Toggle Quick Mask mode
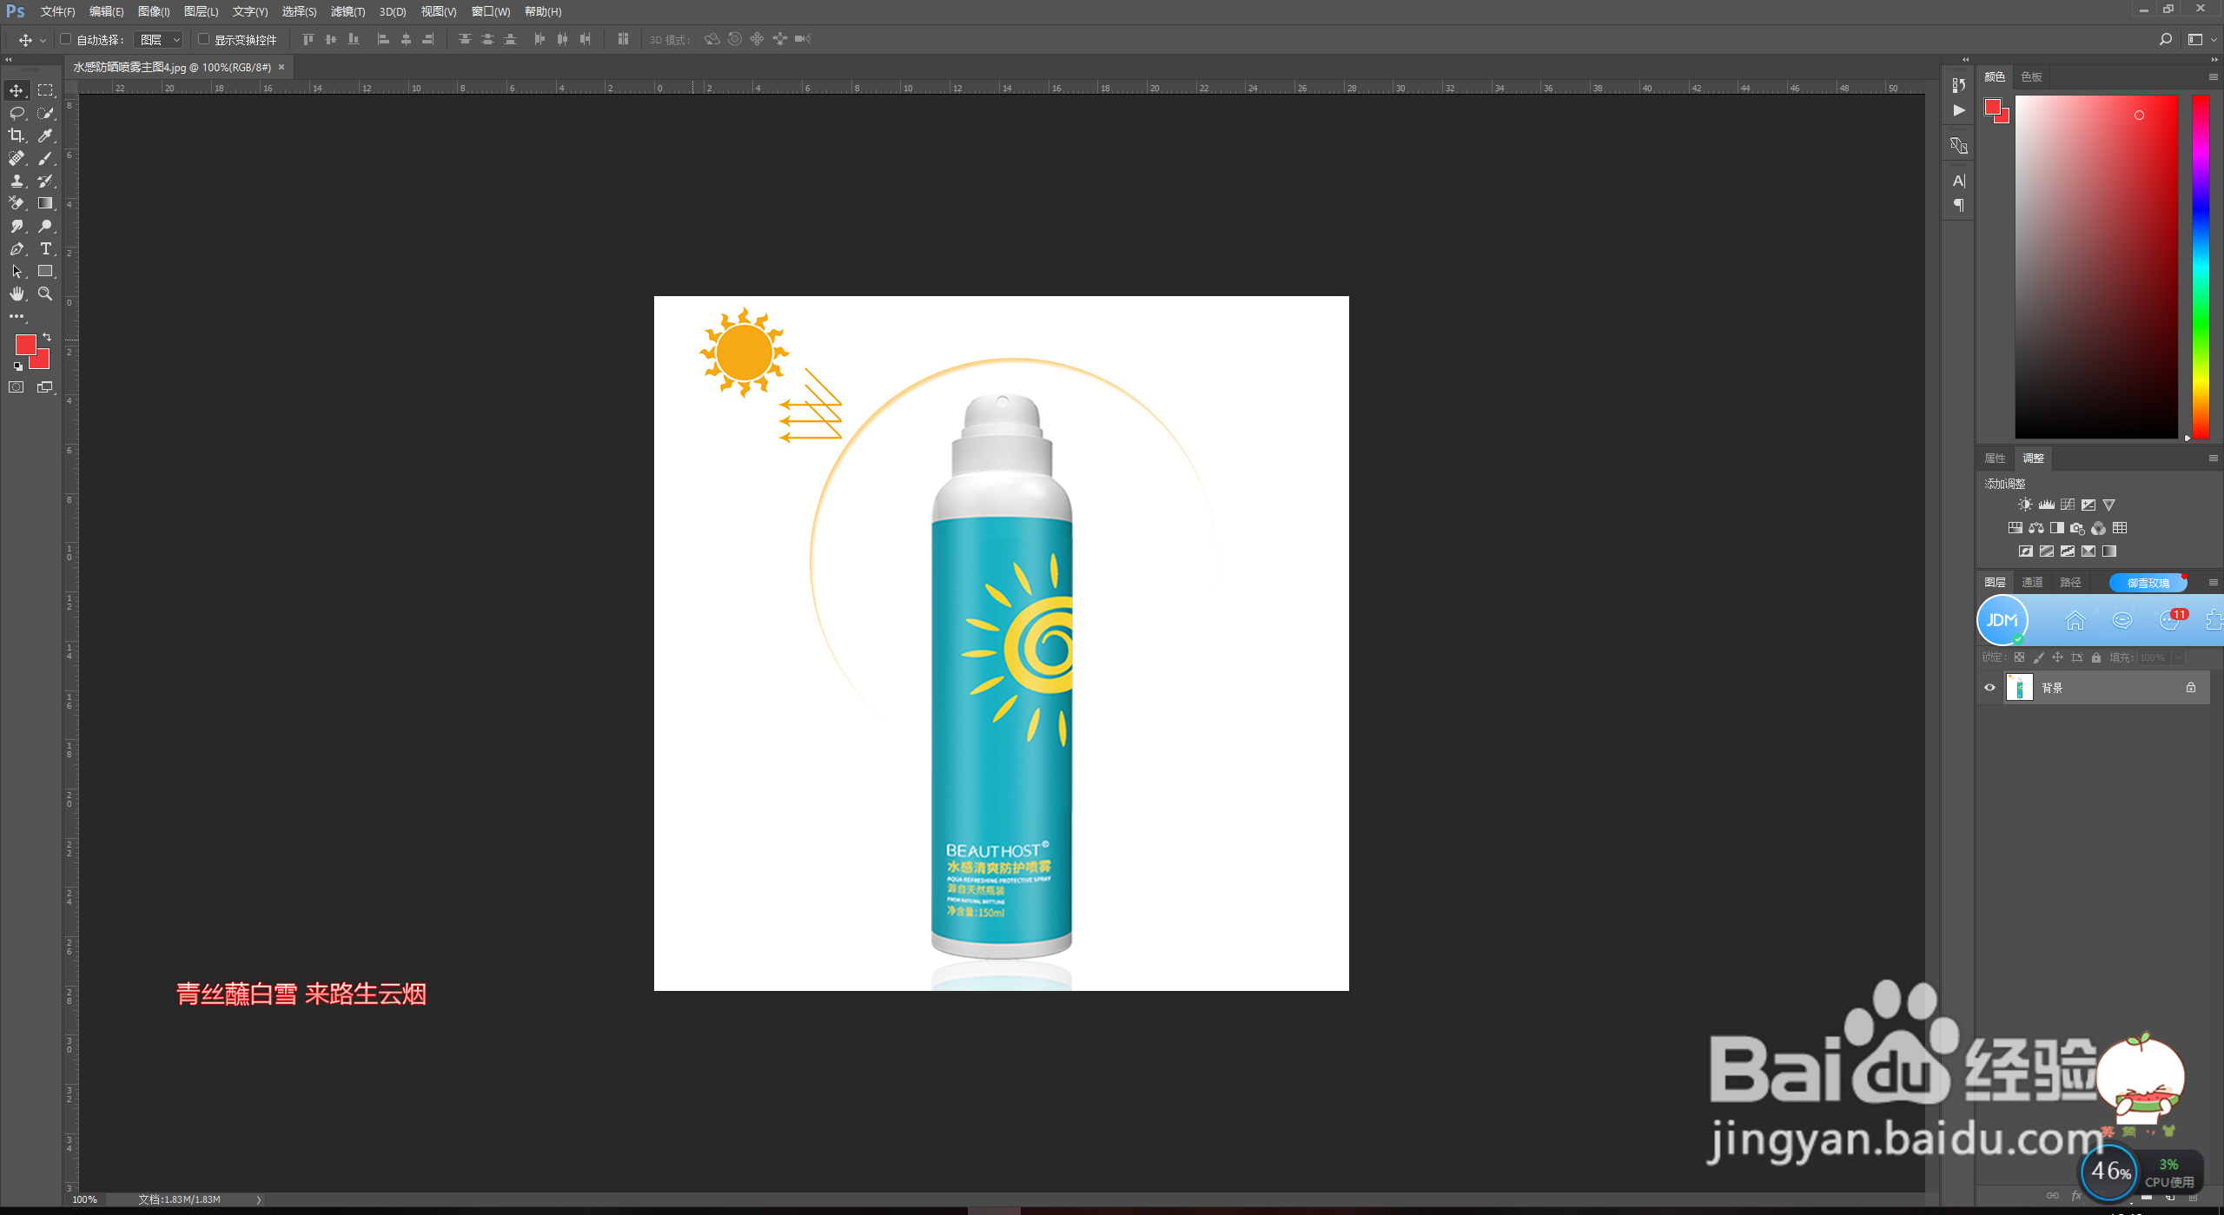 pos(17,387)
